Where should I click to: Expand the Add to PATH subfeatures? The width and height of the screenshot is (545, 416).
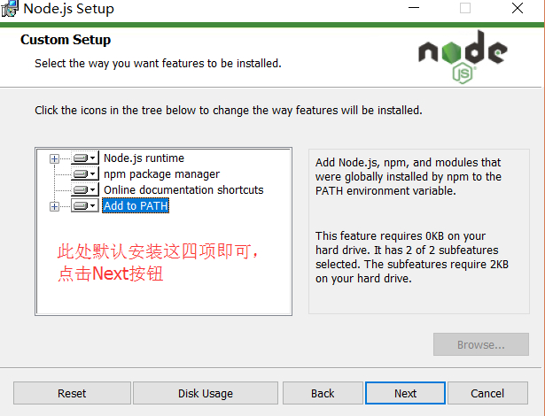pos(55,206)
